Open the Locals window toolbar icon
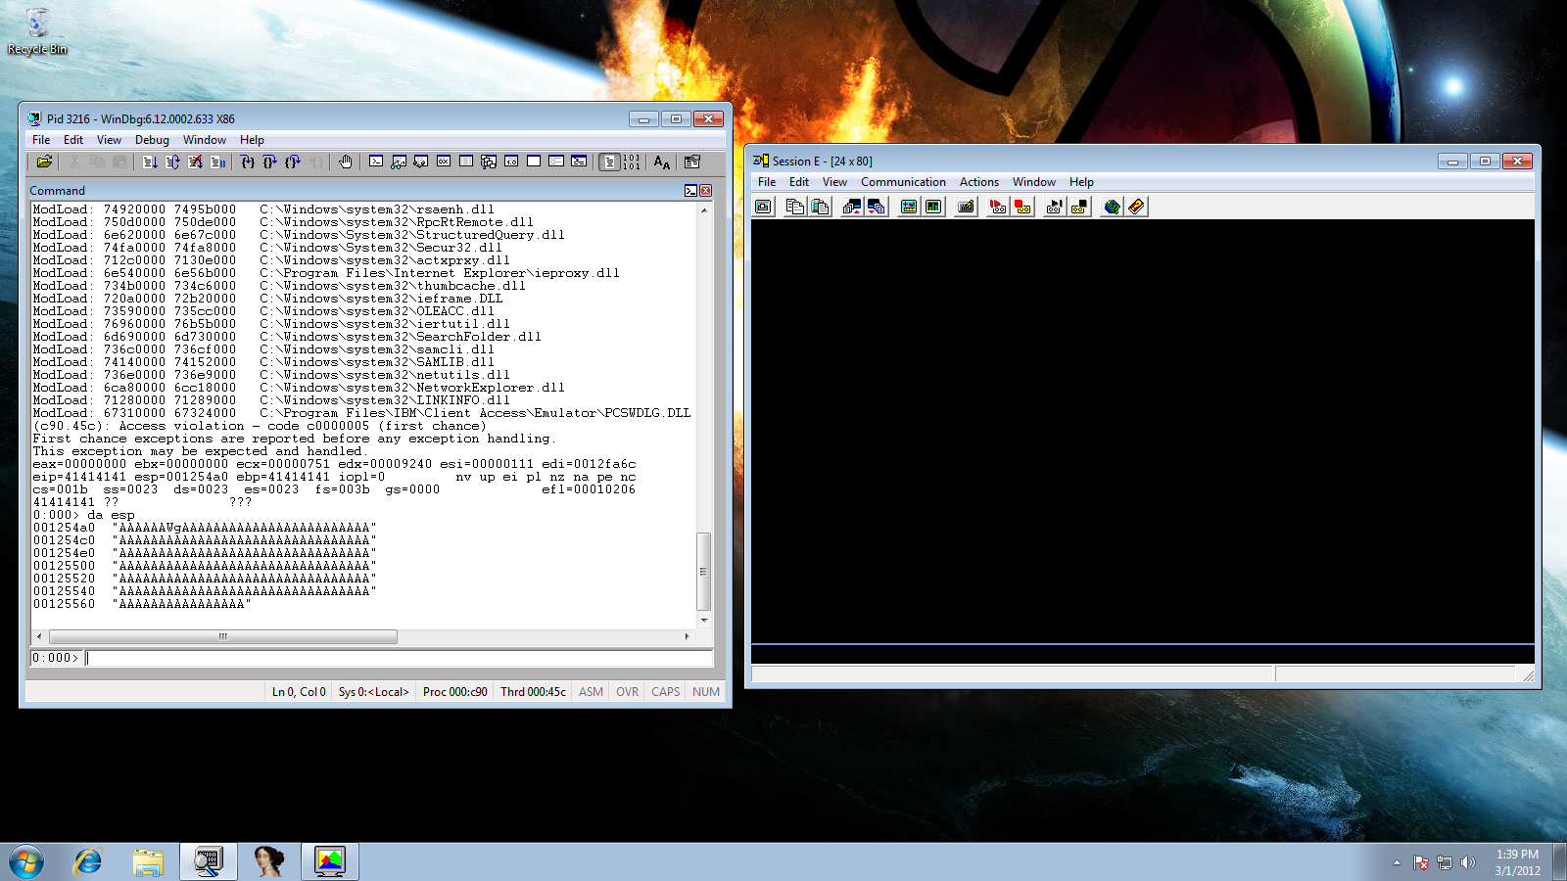 pos(420,162)
